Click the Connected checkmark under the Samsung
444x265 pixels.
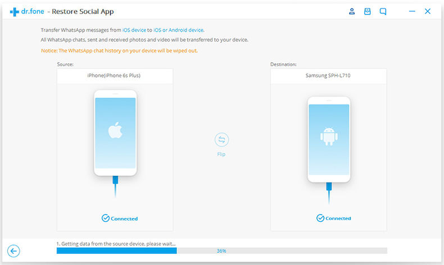[x=320, y=218]
